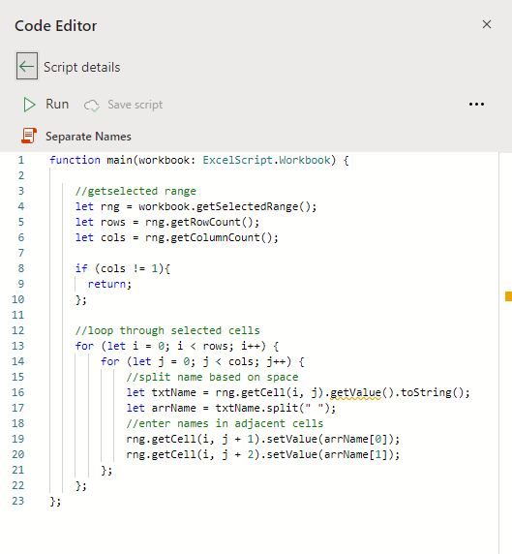Screen dimensions: 512x554
Task: Run the script with green play icon
Action: (29, 105)
